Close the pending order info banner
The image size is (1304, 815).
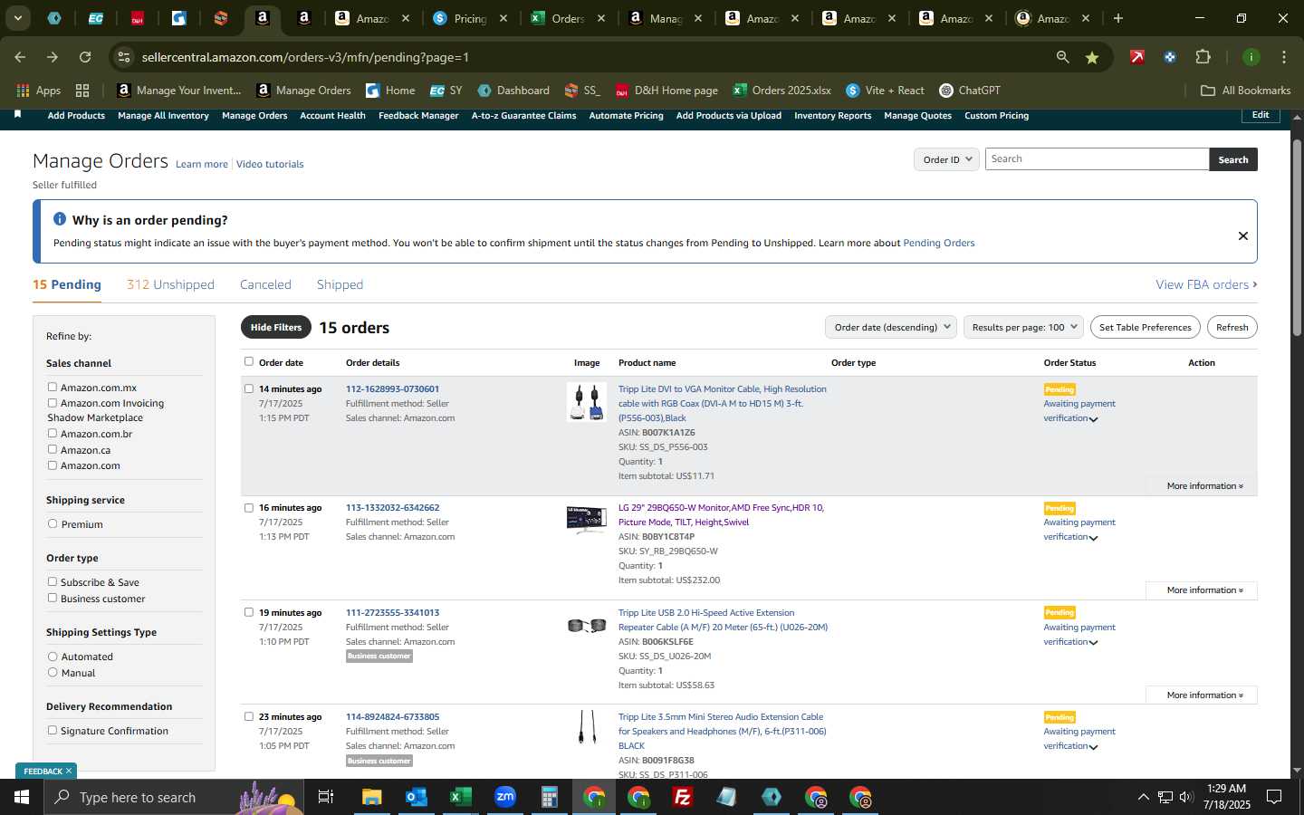click(1242, 235)
